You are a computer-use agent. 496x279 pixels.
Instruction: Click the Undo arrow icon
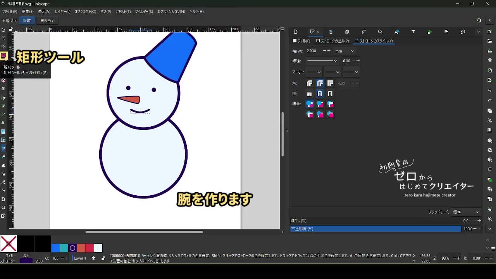490,91
